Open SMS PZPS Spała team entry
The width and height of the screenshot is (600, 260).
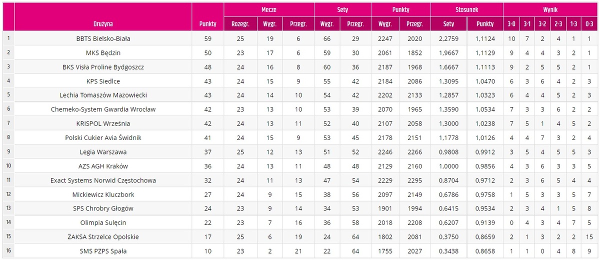point(103,251)
